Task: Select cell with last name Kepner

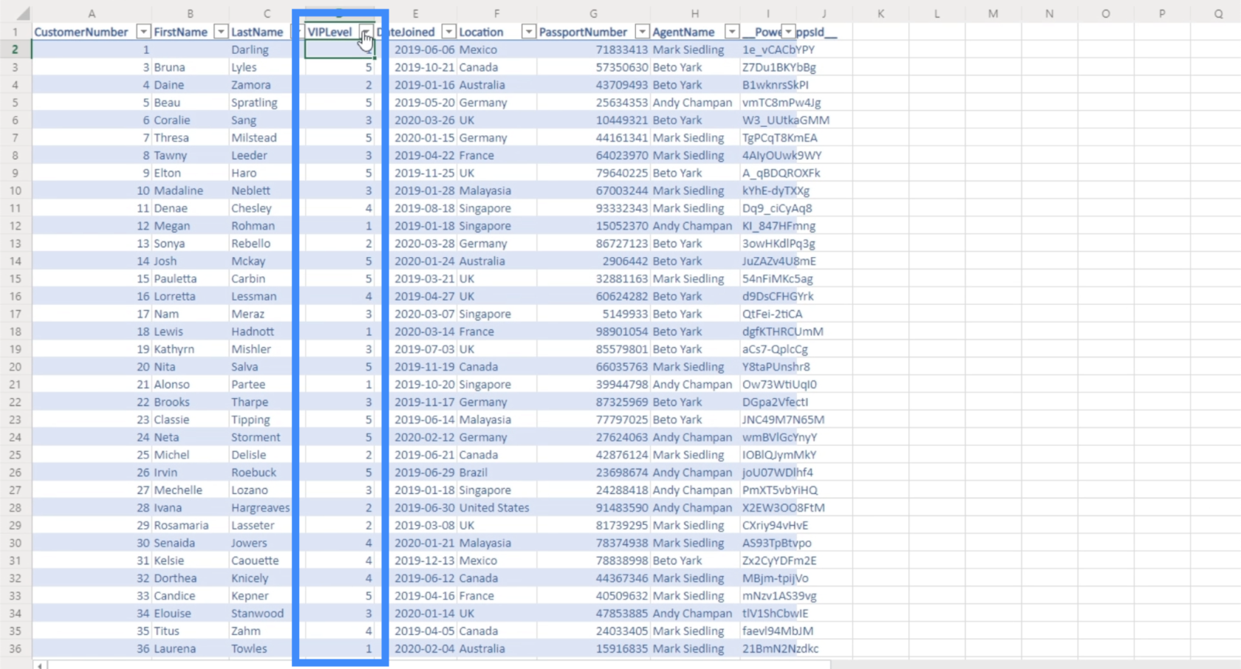Action: click(266, 596)
